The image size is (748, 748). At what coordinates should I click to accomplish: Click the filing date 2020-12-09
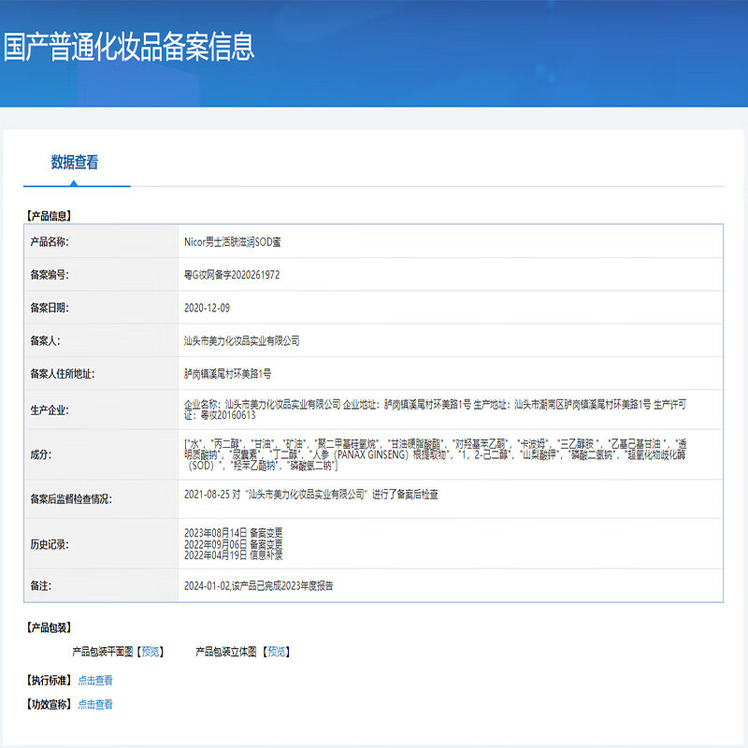coord(207,308)
